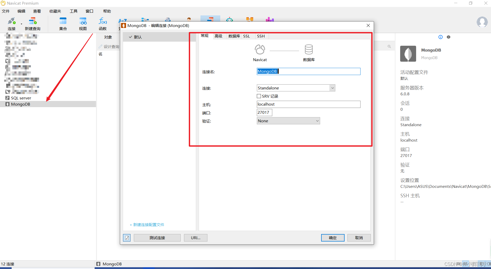Click the small options icon beside 测试连接
The image size is (491, 269).
127,238
